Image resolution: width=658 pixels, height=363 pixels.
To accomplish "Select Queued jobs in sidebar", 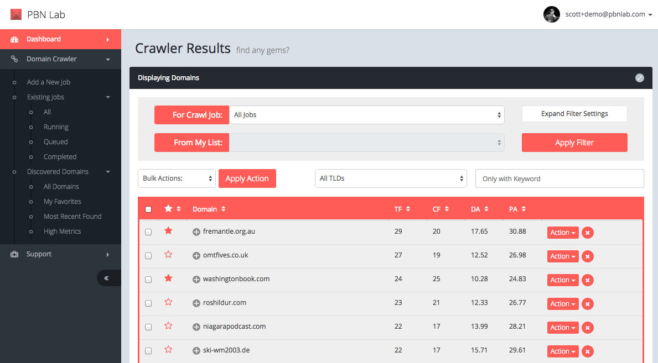I will (55, 141).
